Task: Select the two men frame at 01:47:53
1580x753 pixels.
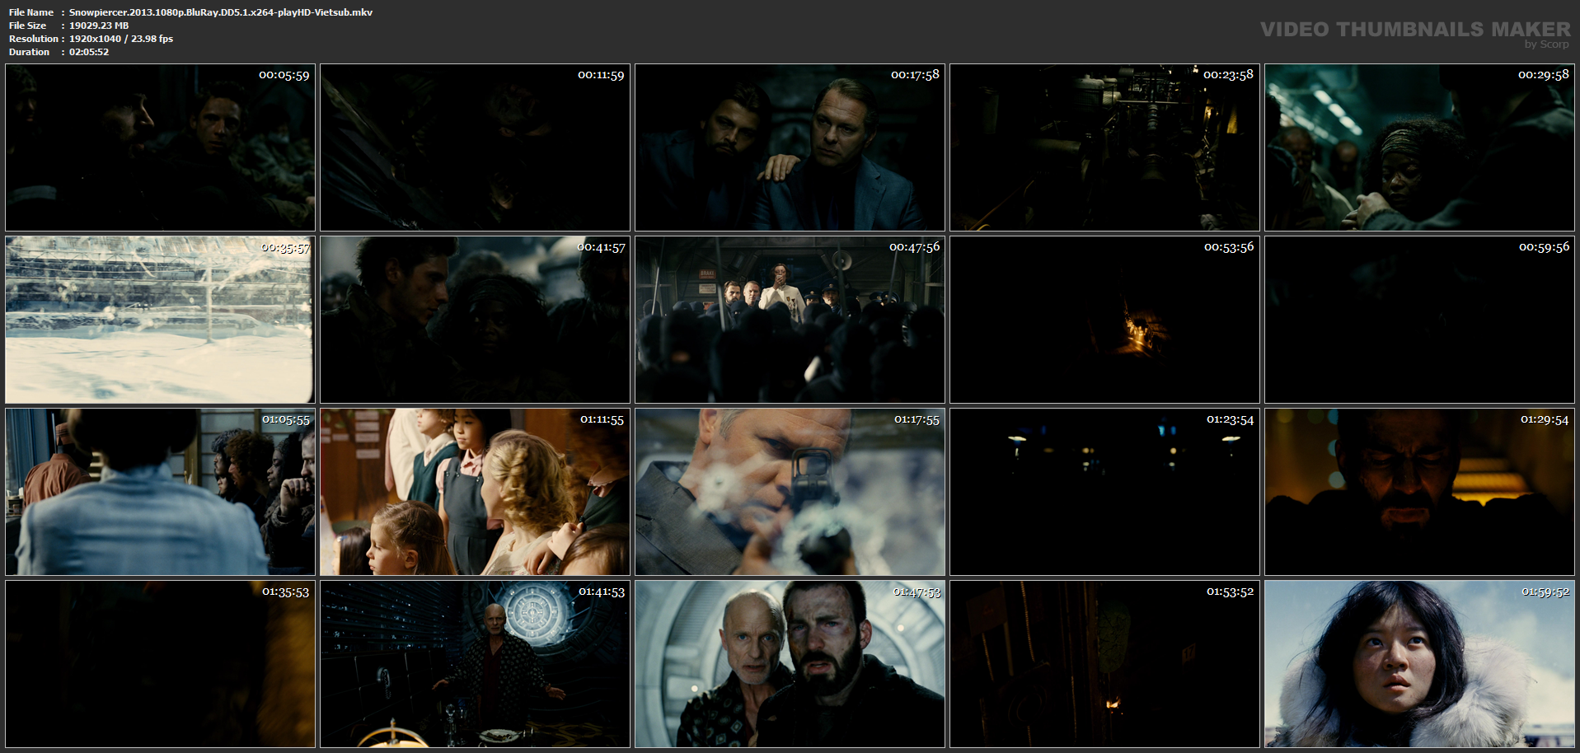Action: point(790,664)
